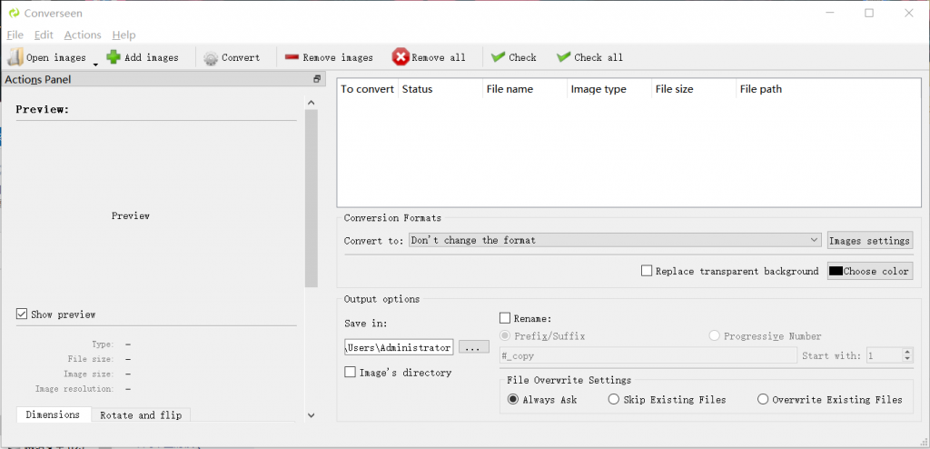Expand the Convert to format dropdown

814,240
